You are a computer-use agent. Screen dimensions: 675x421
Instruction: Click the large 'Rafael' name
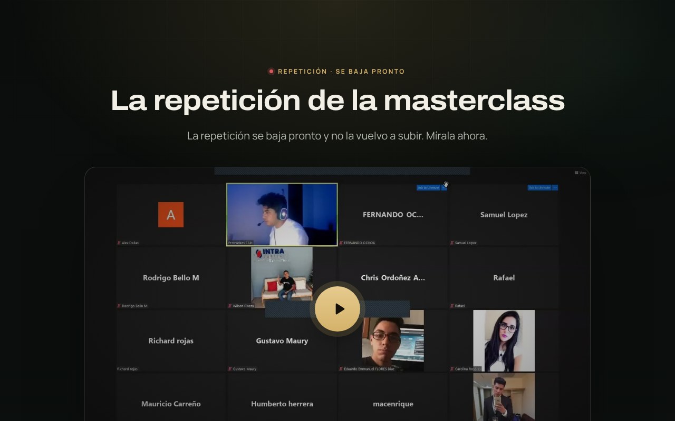pos(504,278)
